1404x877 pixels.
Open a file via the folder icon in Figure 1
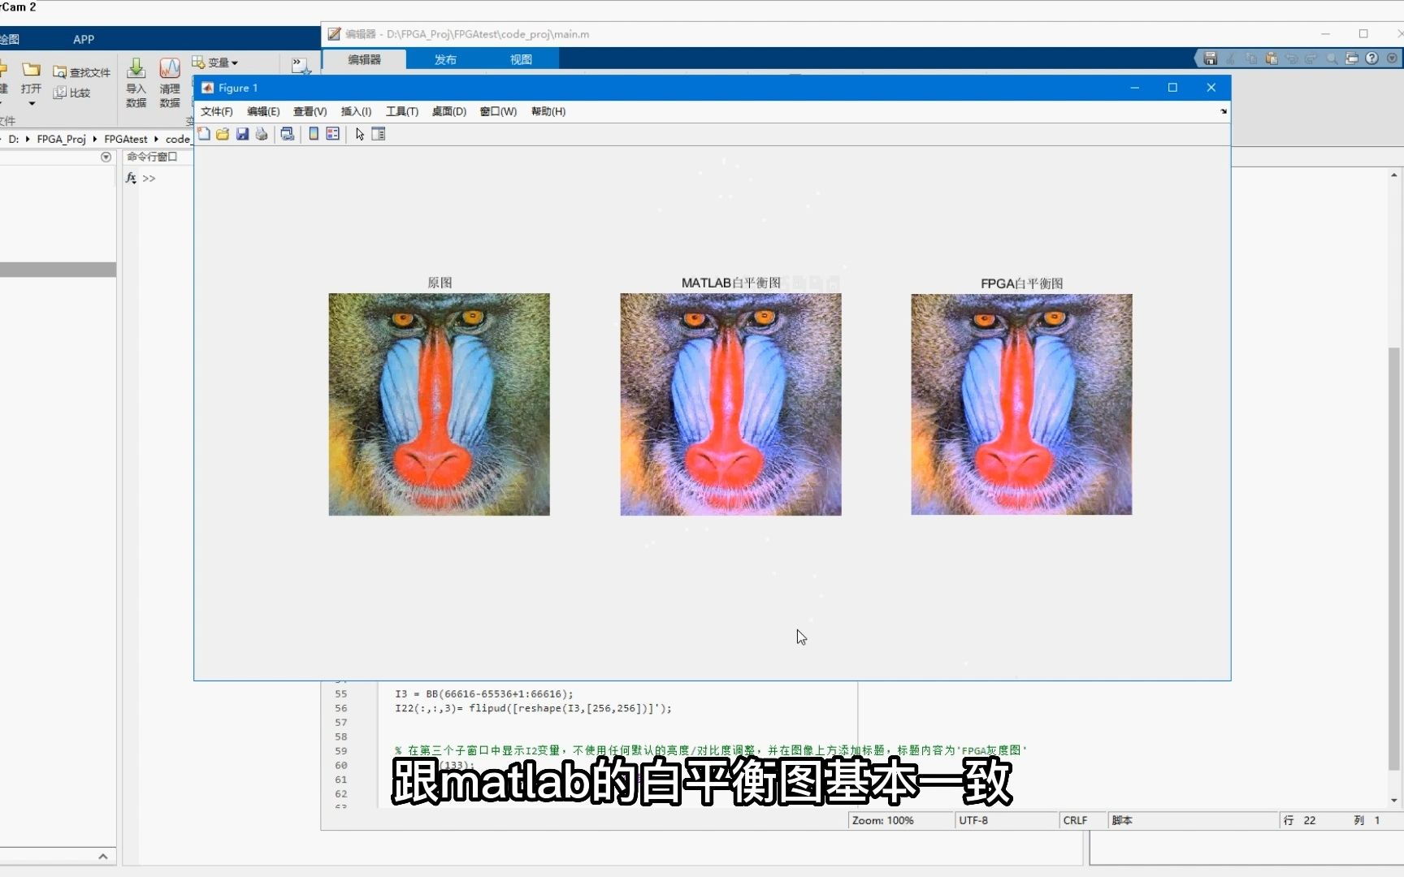coord(223,134)
